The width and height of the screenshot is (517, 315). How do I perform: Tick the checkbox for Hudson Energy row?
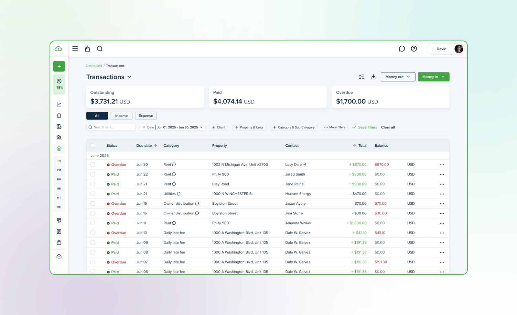pyautogui.click(x=93, y=194)
